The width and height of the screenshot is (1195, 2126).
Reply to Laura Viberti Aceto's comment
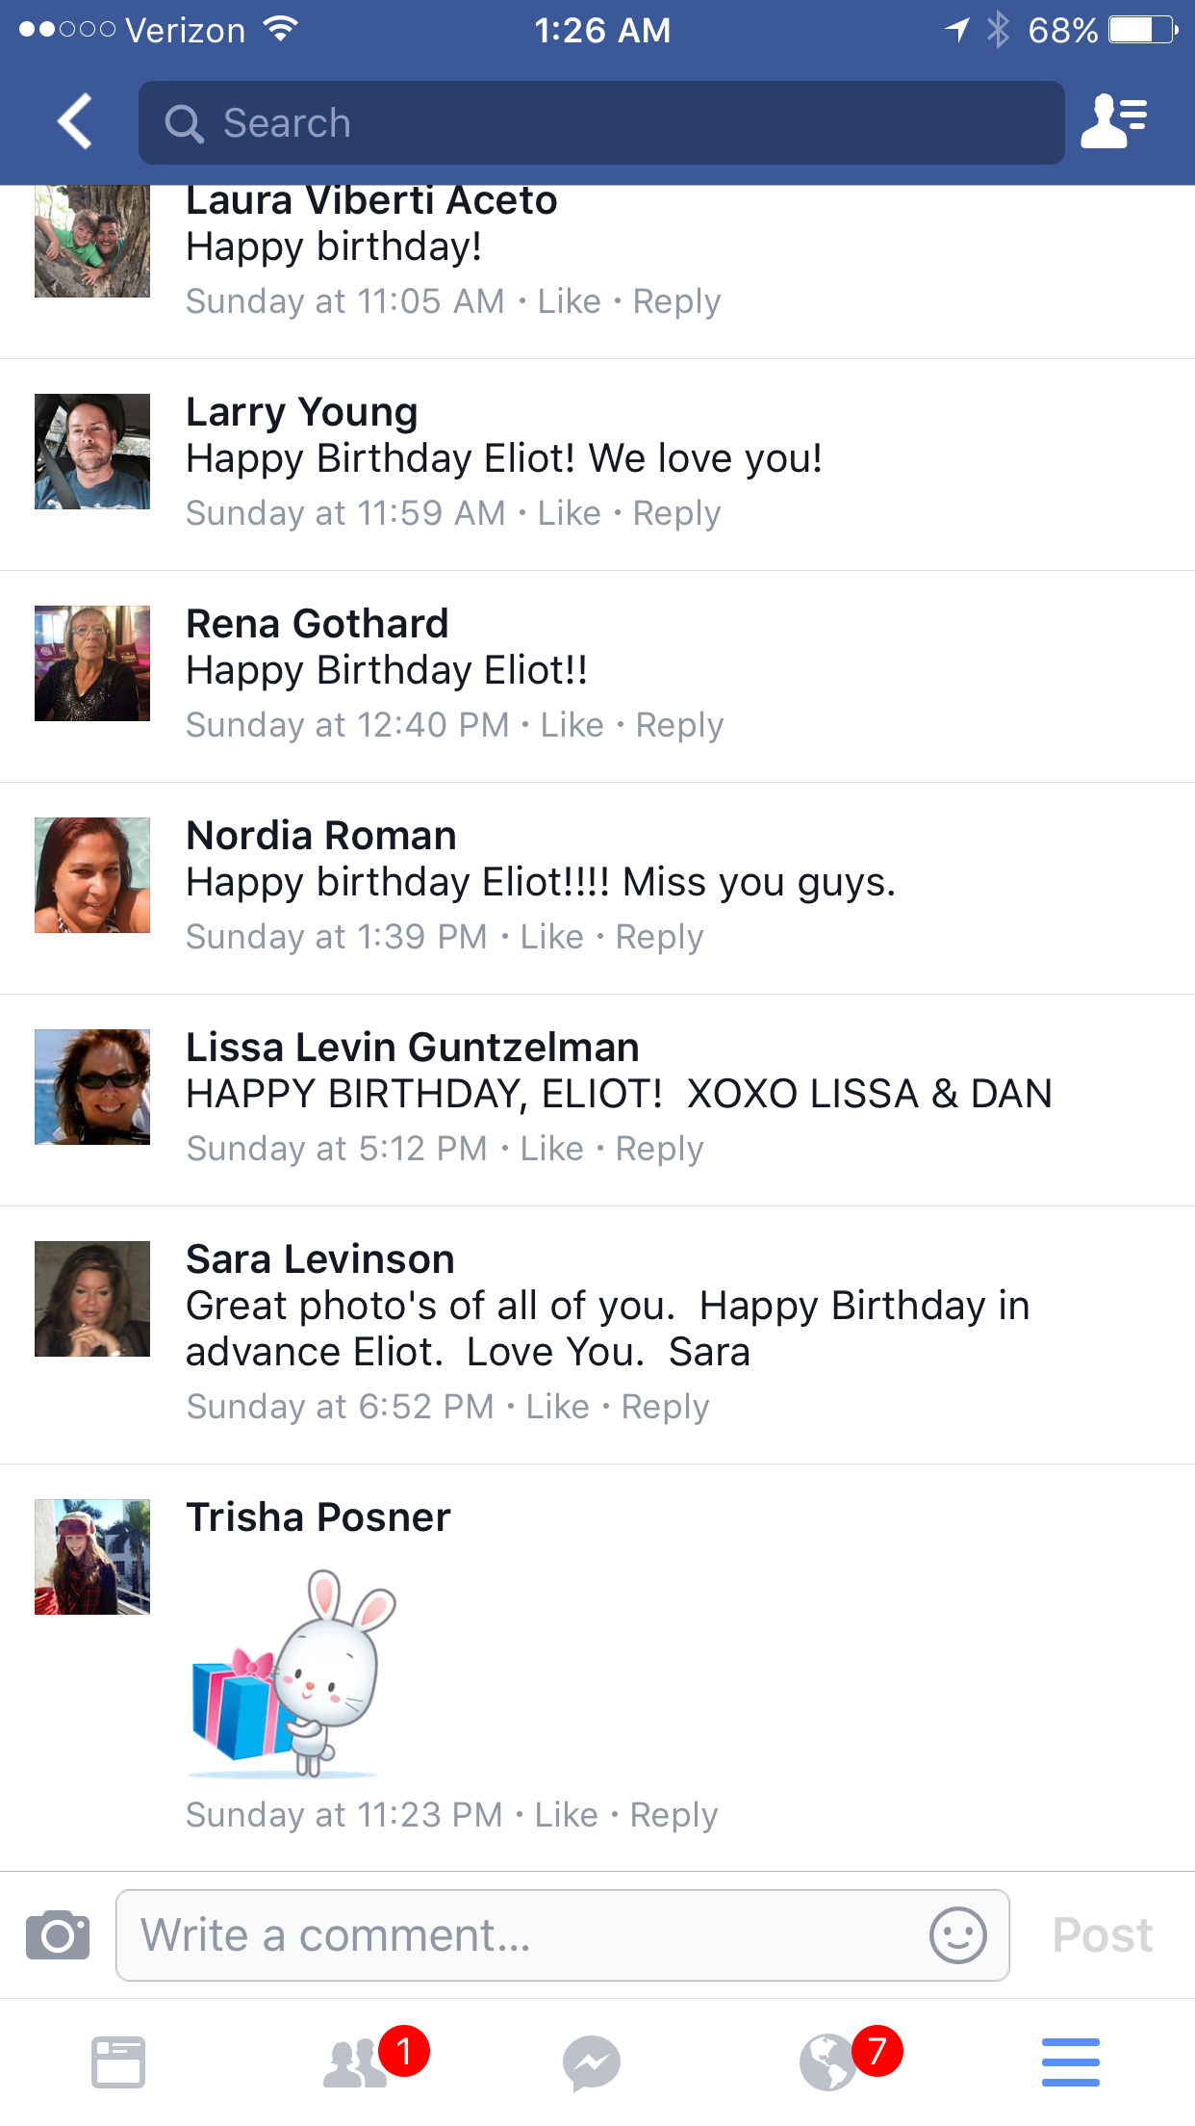click(x=676, y=301)
